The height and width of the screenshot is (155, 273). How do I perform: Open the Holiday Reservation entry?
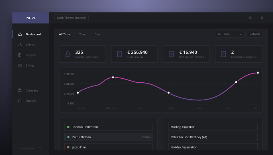tap(213, 147)
